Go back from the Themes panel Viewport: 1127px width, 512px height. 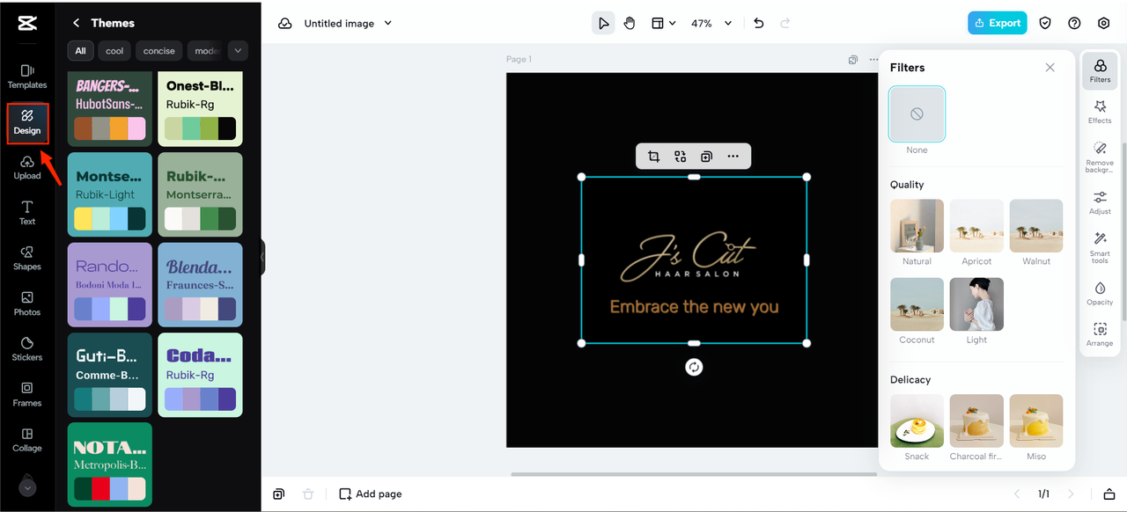76,23
